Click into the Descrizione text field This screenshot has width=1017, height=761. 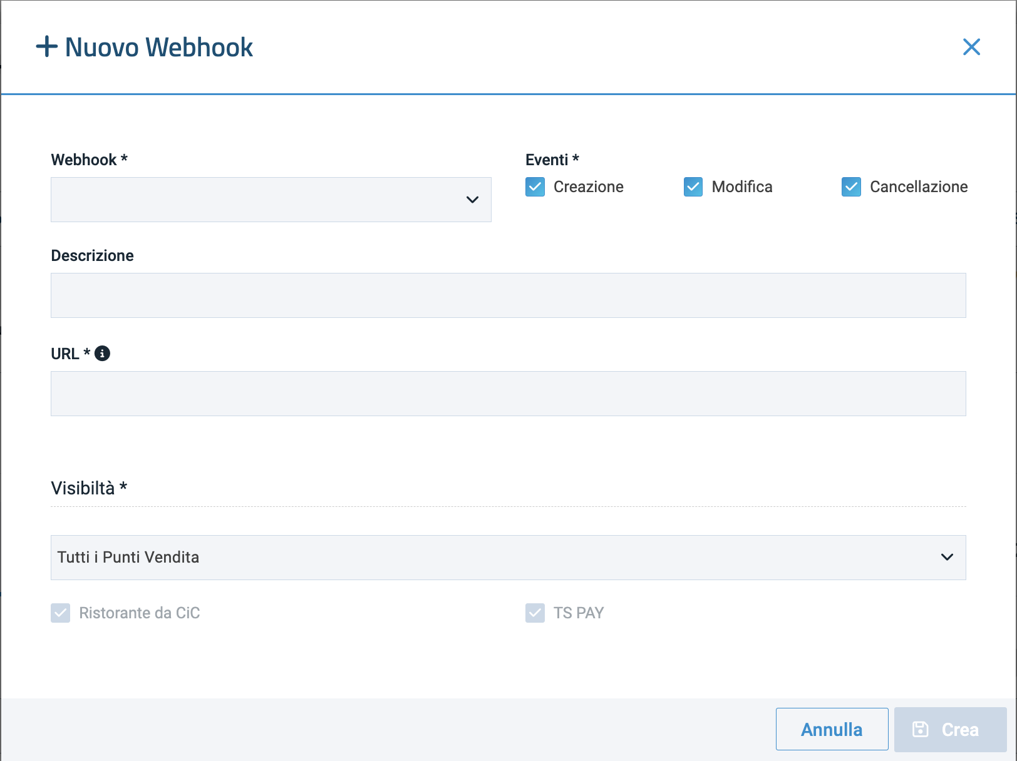pos(508,295)
